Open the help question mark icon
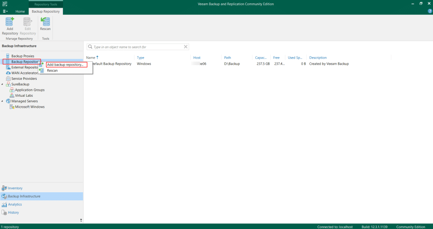The image size is (433, 229). click(x=430, y=11)
